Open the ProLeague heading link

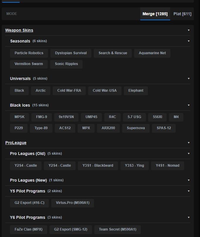(16, 143)
